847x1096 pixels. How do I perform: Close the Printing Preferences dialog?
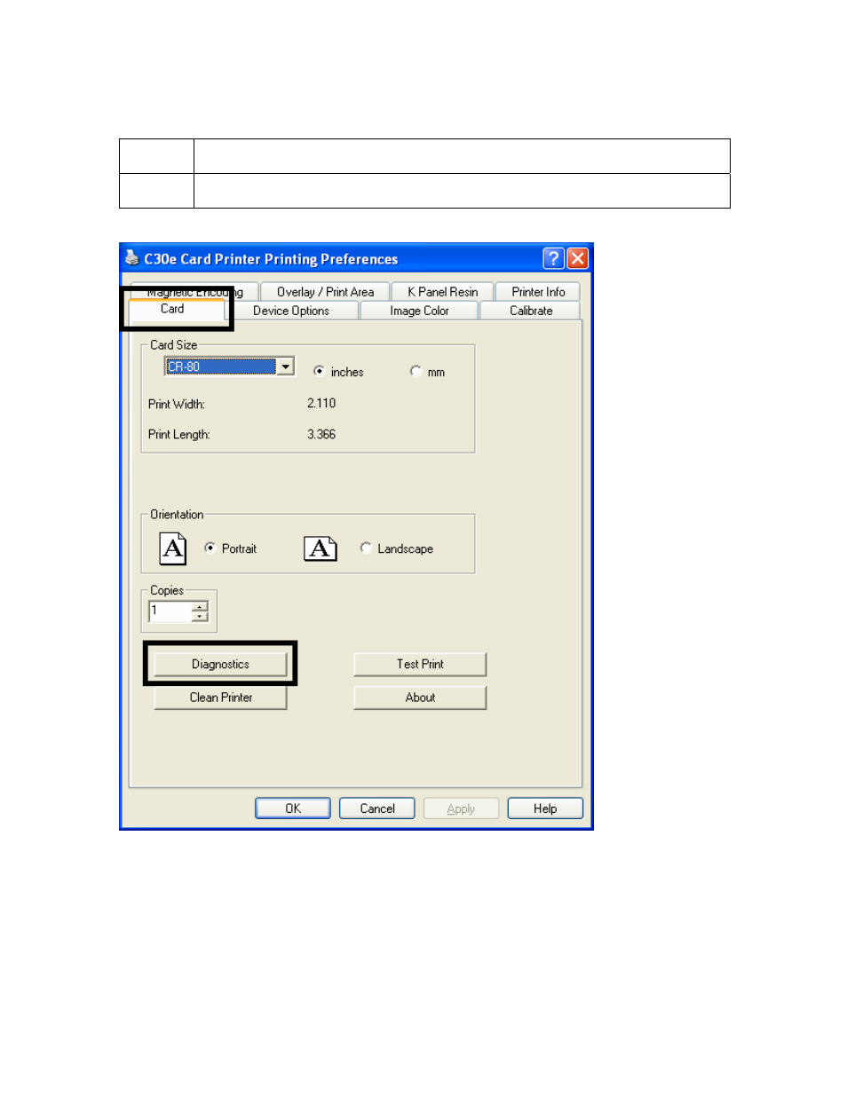(x=577, y=258)
